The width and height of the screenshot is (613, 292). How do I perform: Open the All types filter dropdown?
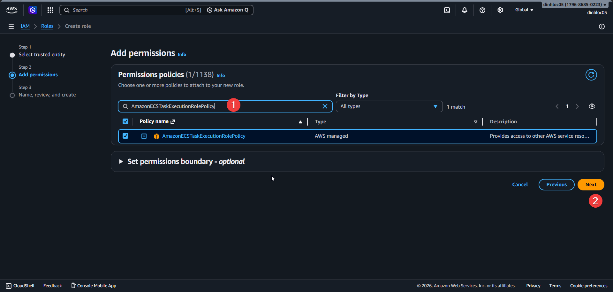click(389, 106)
